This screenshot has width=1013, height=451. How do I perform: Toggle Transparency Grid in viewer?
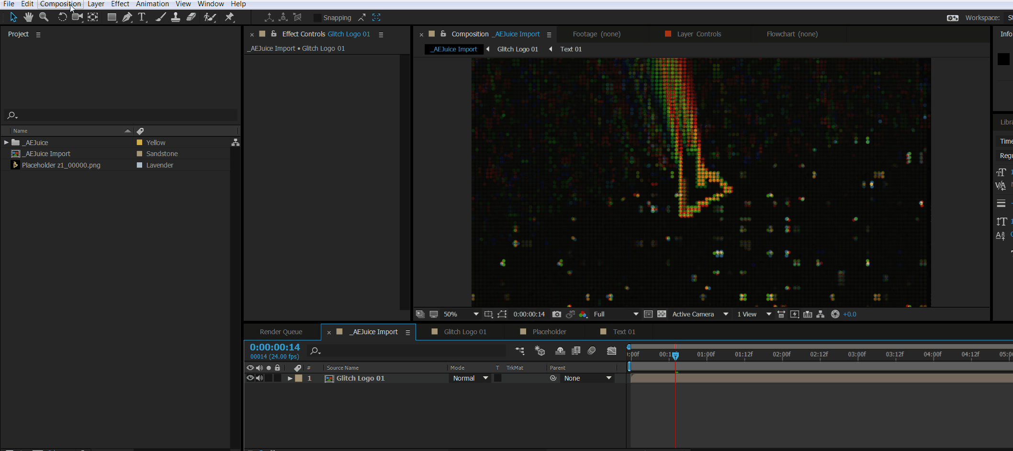click(x=662, y=314)
